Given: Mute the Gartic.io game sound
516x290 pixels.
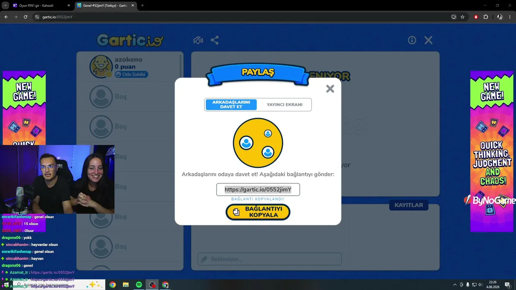Looking at the screenshot, I should click(198, 40).
